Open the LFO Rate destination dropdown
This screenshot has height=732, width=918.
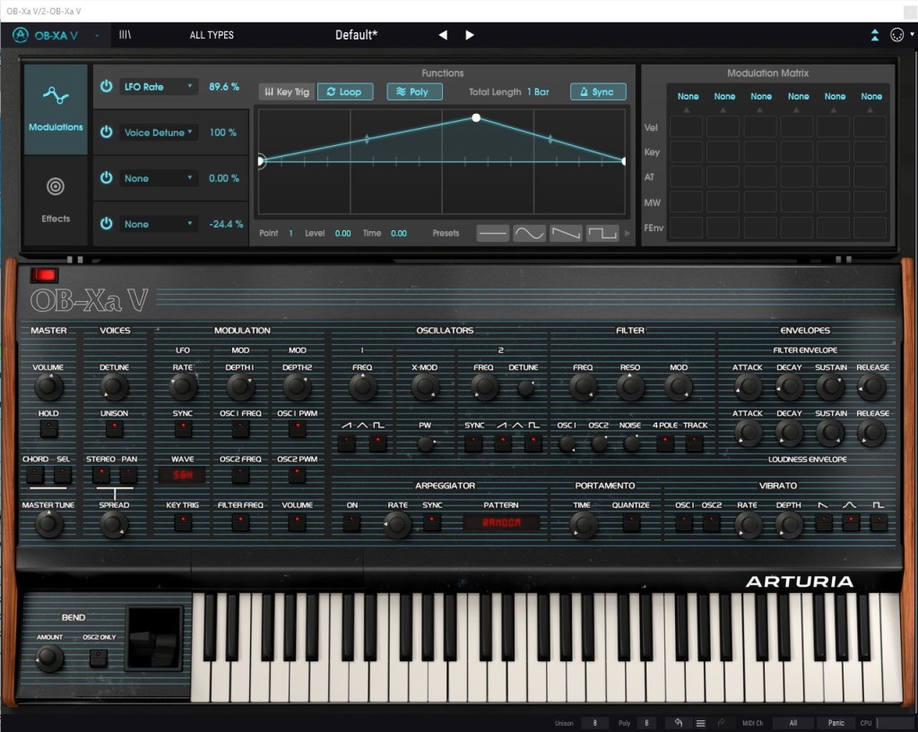pyautogui.click(x=159, y=87)
